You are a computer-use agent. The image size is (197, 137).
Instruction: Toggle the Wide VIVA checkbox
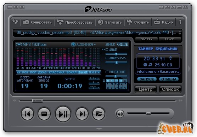pos(107,58)
